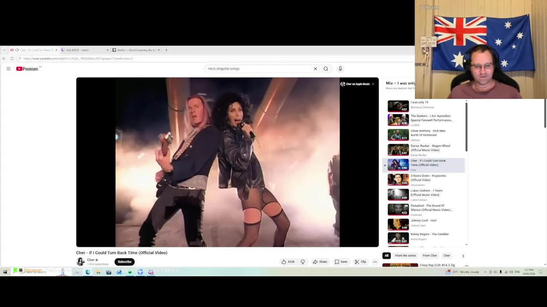Play Darius Rucker 'Wagon Wheel' video
This screenshot has width=547, height=307.
pos(425,150)
